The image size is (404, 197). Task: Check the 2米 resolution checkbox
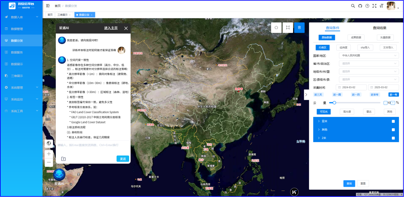[393, 138]
